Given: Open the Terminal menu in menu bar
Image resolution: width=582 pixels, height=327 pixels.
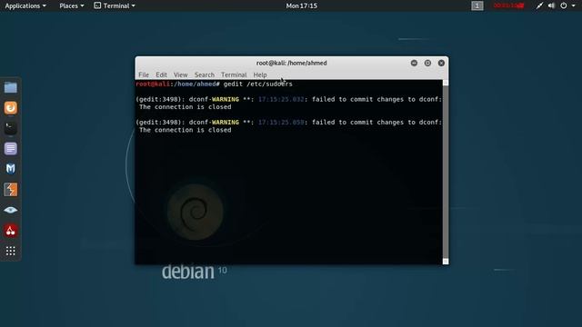Looking at the screenshot, I should [234, 74].
